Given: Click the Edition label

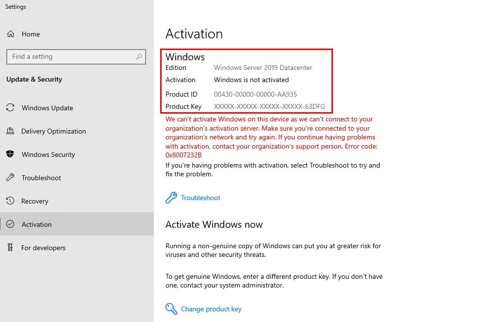Looking at the screenshot, I should [176, 68].
